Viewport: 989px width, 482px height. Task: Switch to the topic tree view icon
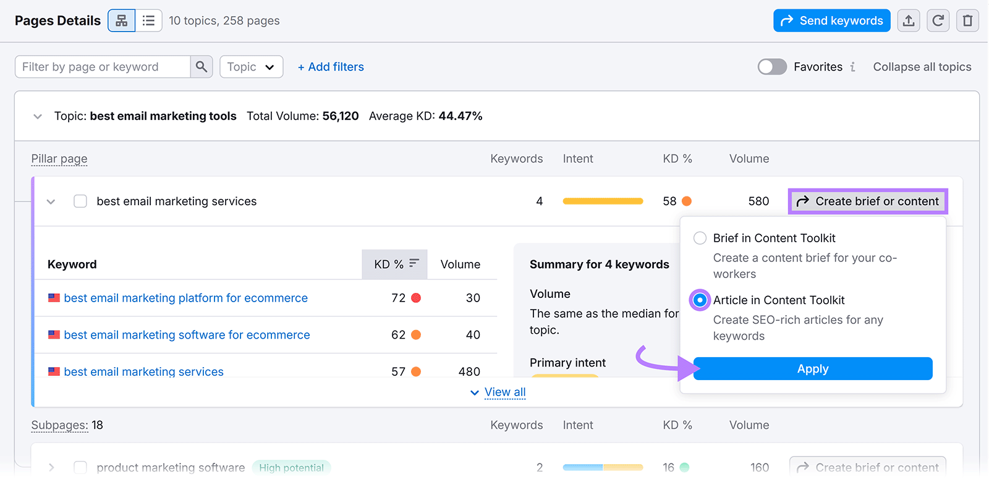[x=122, y=21]
